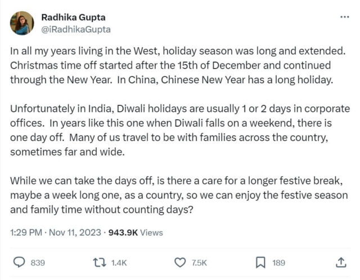
Task: Open the three-dot more options menu
Action: pos(344,17)
